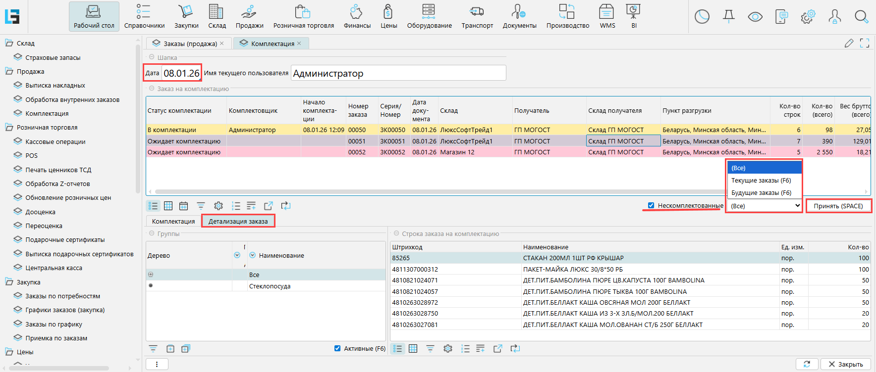Collapse the Склад folder in sidebar

[x=9, y=44]
